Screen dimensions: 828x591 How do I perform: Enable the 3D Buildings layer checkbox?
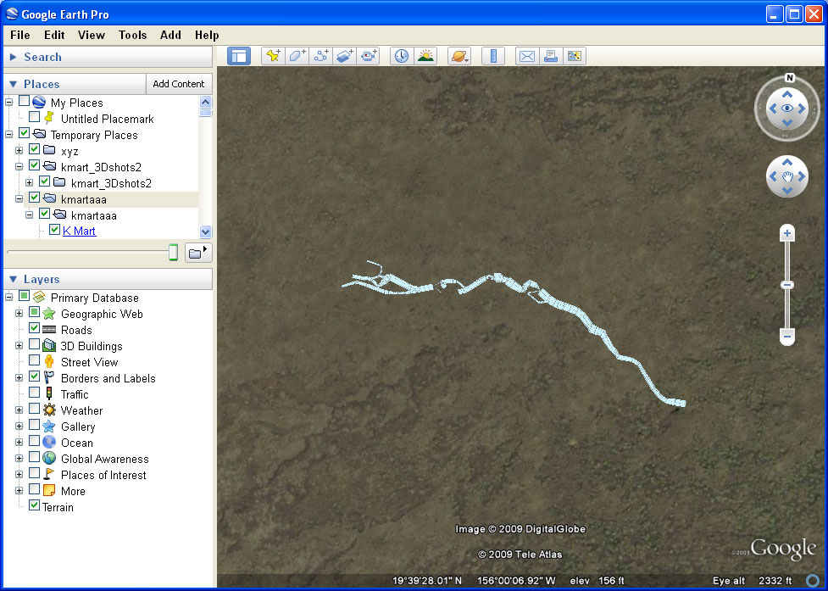point(35,344)
